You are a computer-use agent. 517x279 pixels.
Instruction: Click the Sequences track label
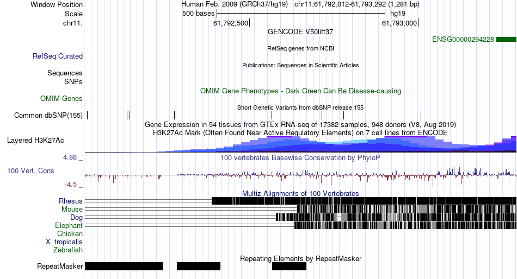tap(65, 73)
